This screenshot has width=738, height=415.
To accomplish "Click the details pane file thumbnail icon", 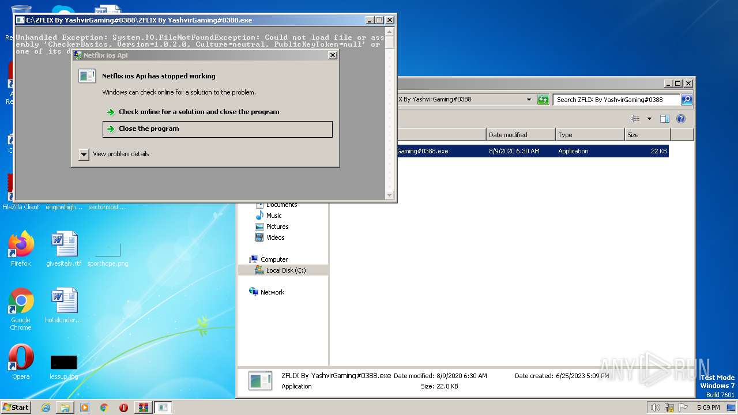I will tap(260, 381).
